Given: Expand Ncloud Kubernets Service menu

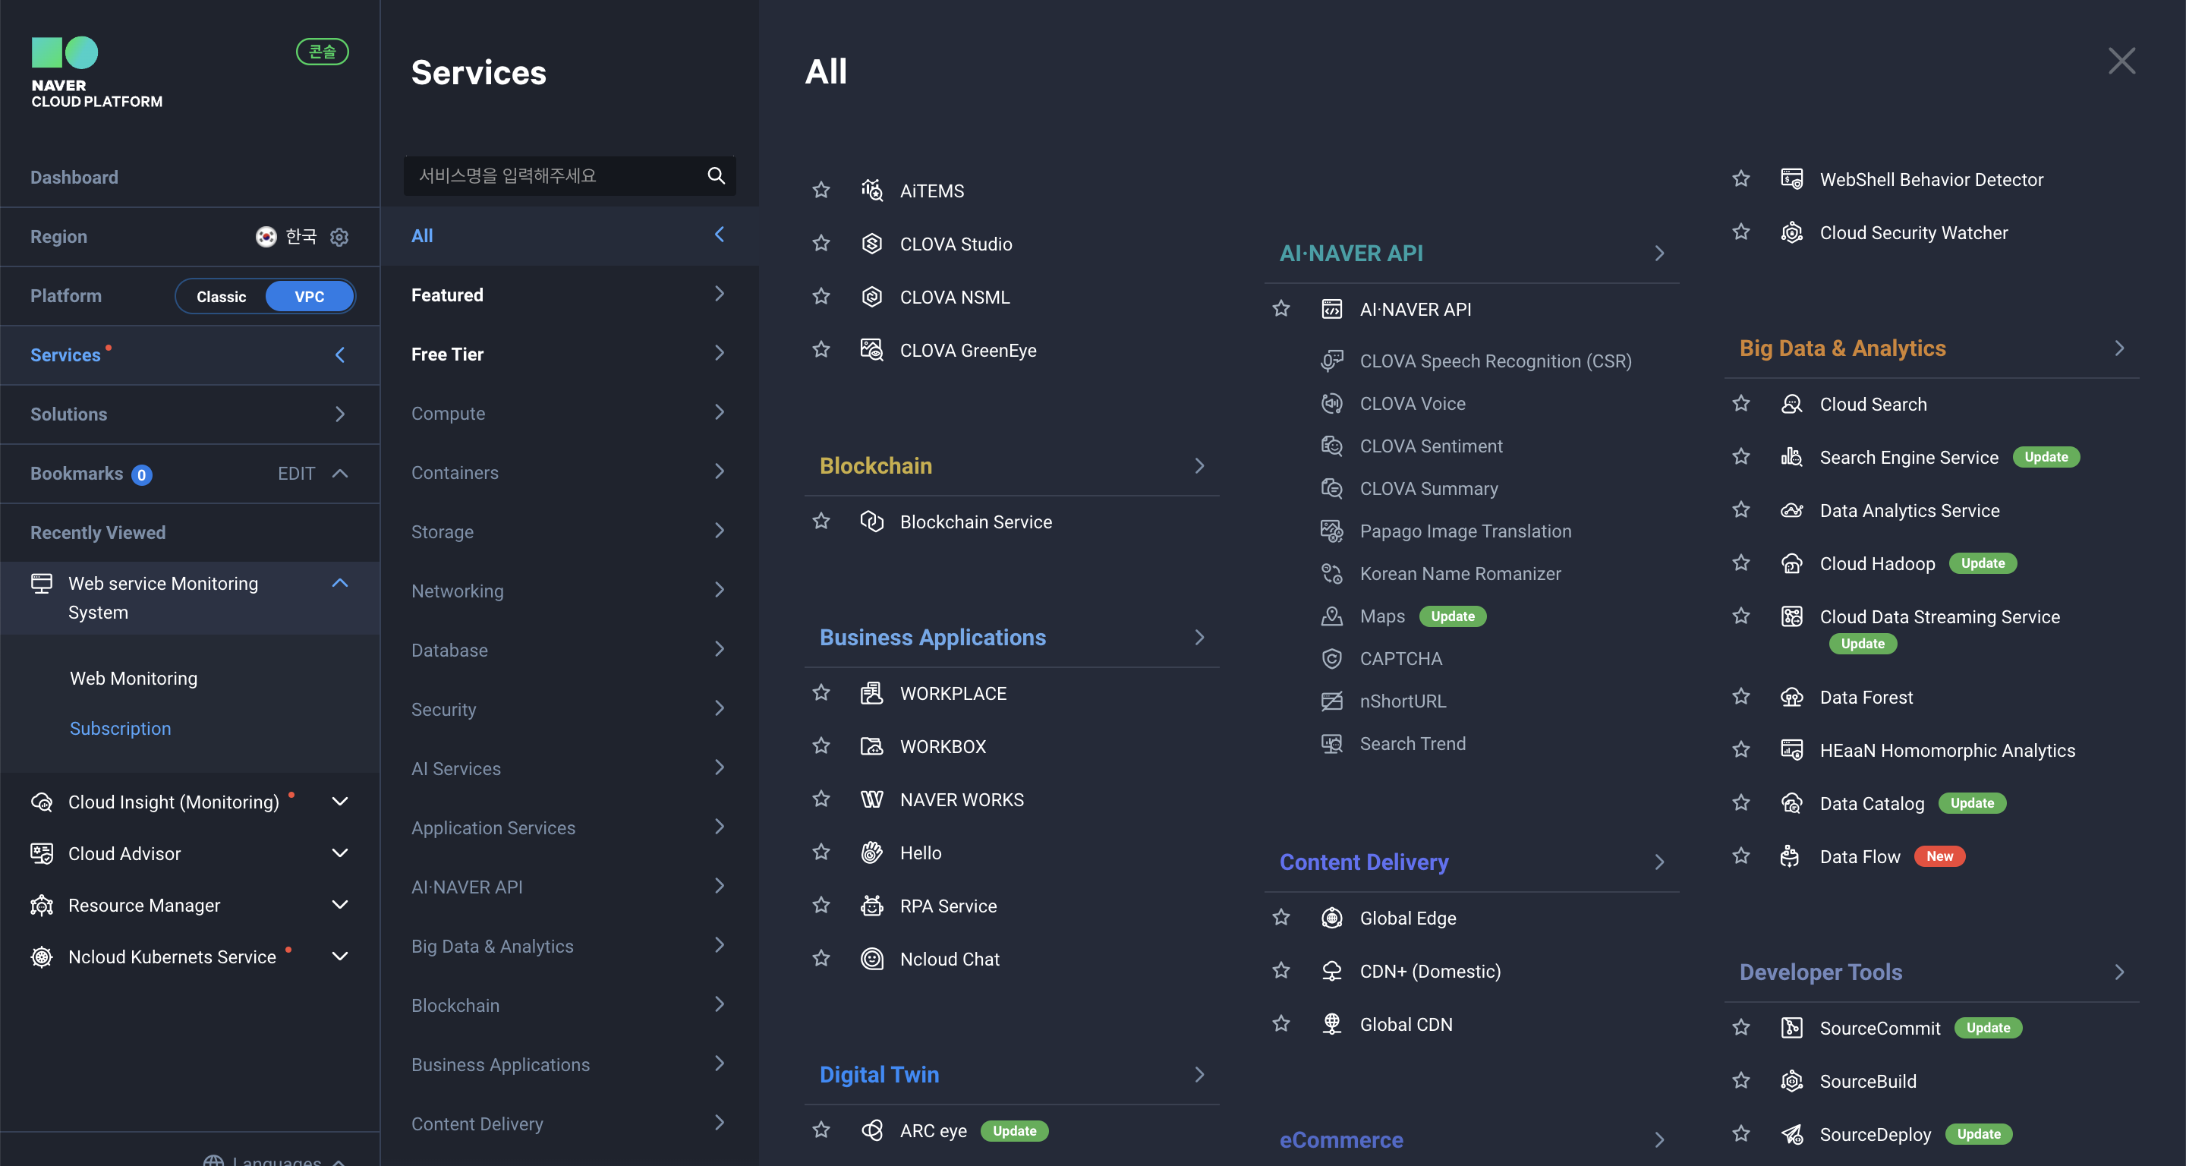Looking at the screenshot, I should click(339, 956).
